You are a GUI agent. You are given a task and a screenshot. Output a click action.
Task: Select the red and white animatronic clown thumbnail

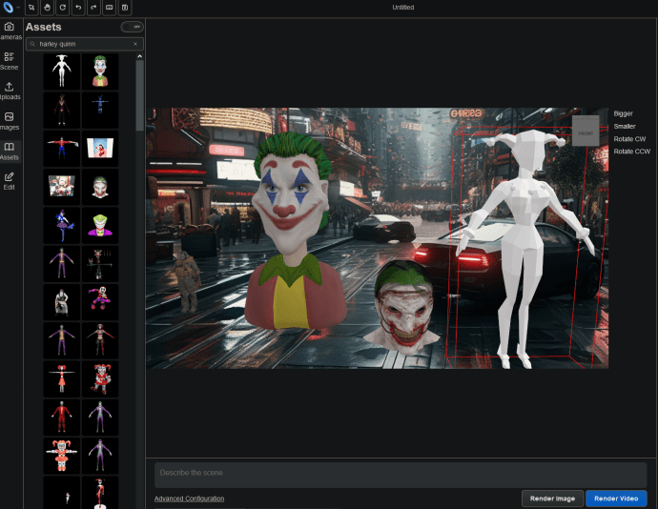100,379
